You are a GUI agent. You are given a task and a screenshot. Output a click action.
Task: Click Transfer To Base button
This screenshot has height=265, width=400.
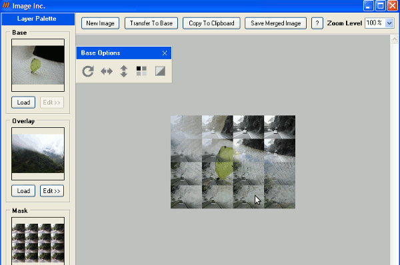click(x=151, y=23)
